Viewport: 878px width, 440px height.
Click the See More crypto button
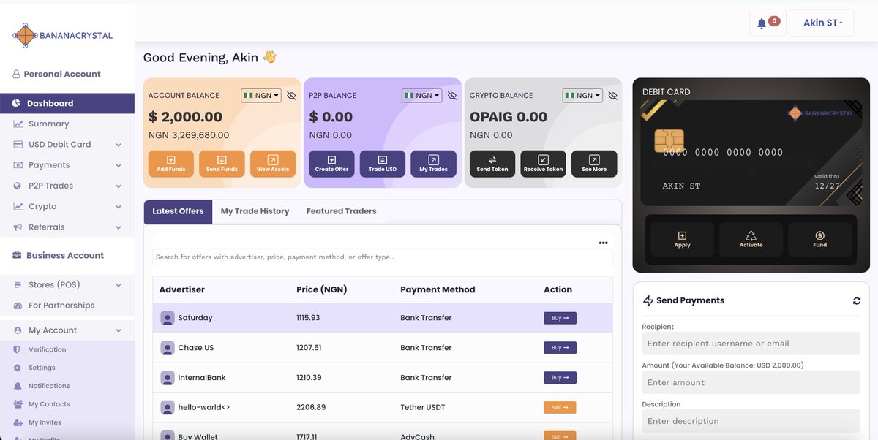[594, 164]
